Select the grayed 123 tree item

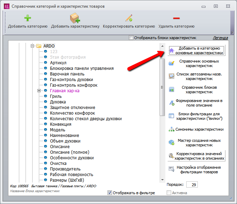[54, 52]
